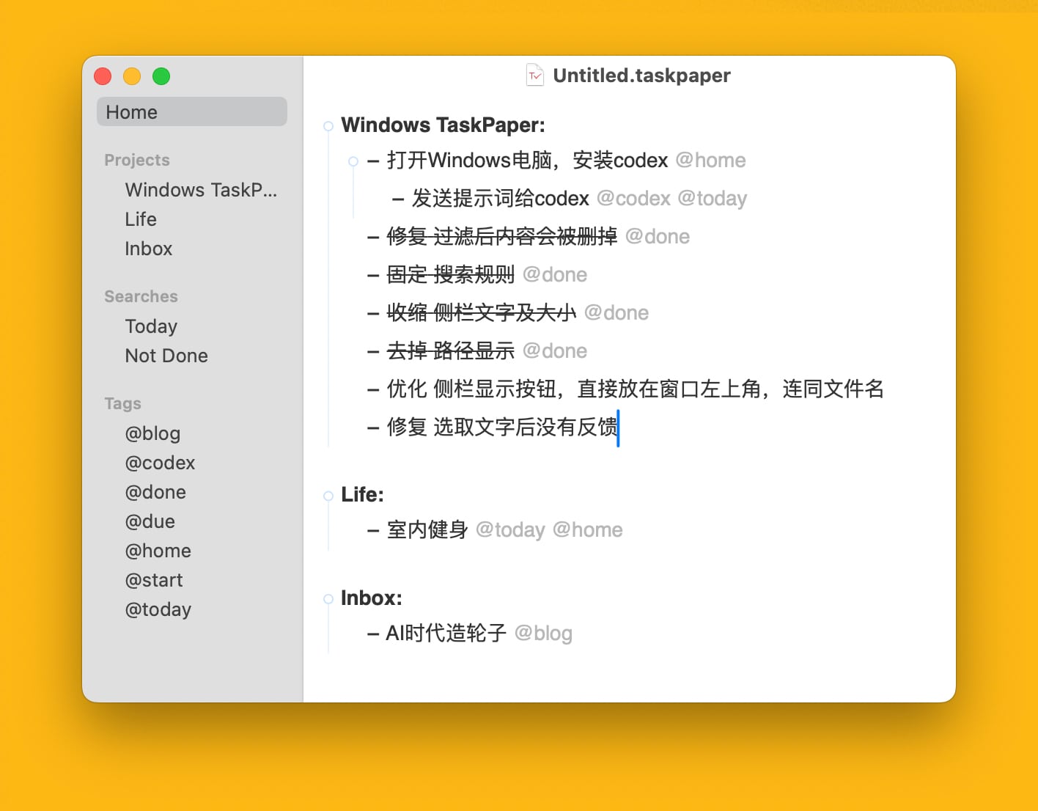Click the Life: project heading
1038x811 pixels.
coord(362,495)
